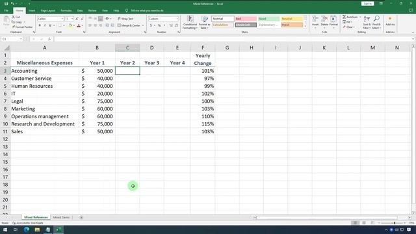Switch to the Insert ribbon tab

click(x=32, y=10)
